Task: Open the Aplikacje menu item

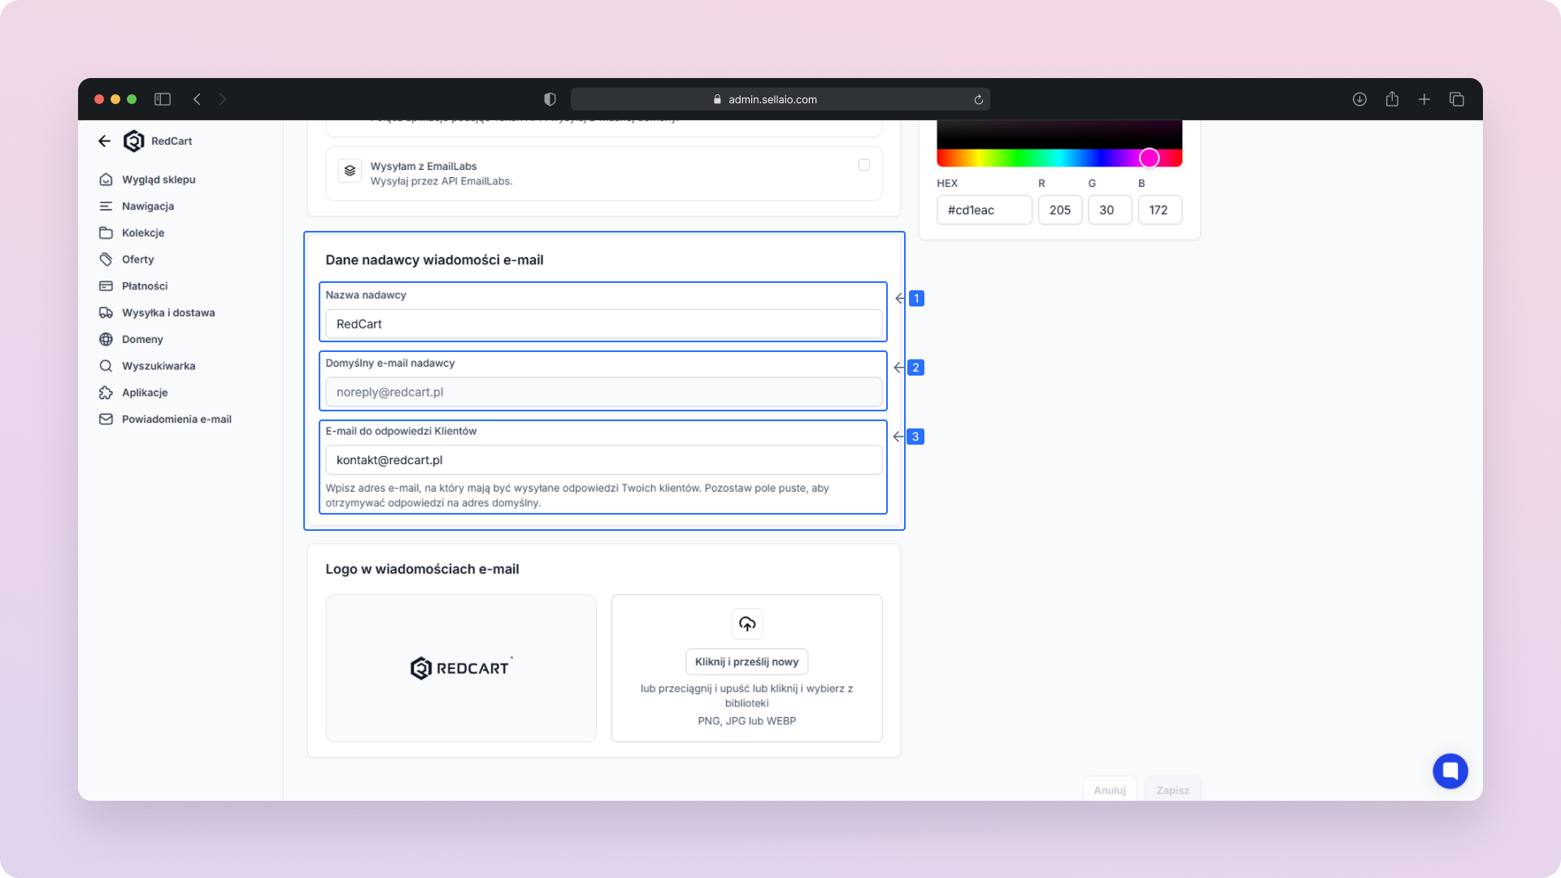Action: (x=145, y=393)
